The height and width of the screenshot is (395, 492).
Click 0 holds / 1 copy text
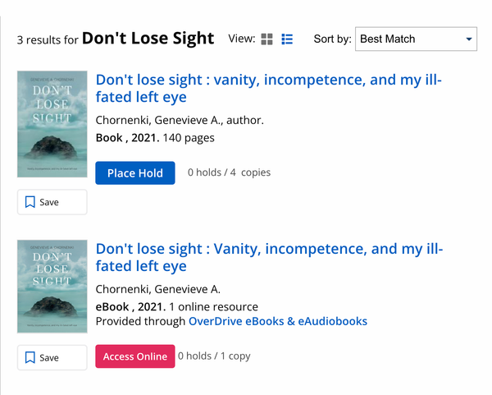(x=214, y=356)
